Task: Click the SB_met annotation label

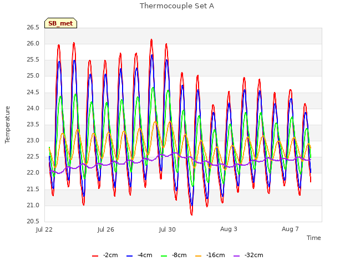Action: 60,23
